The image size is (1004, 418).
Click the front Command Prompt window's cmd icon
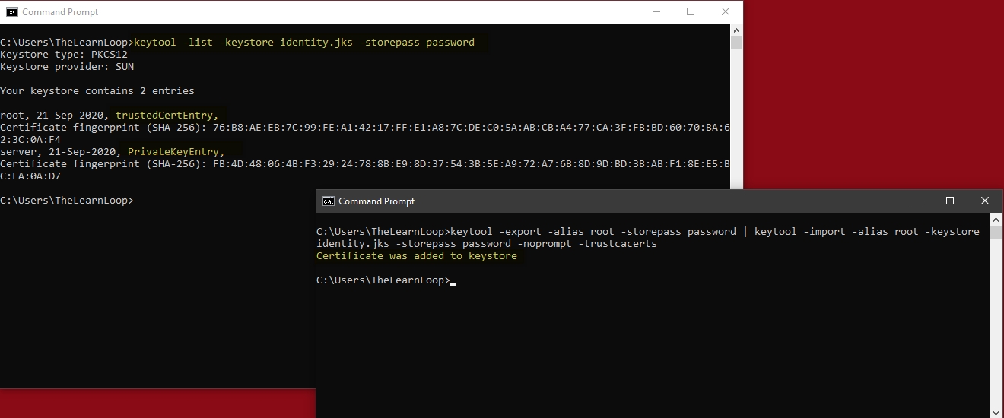pos(329,201)
